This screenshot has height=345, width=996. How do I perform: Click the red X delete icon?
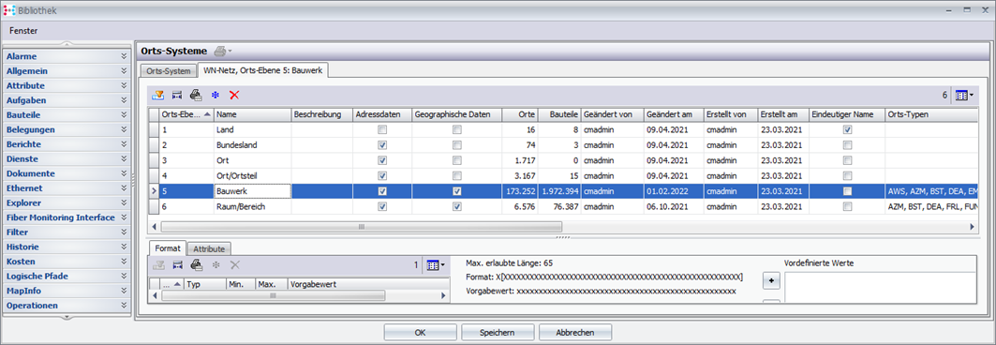(x=233, y=95)
